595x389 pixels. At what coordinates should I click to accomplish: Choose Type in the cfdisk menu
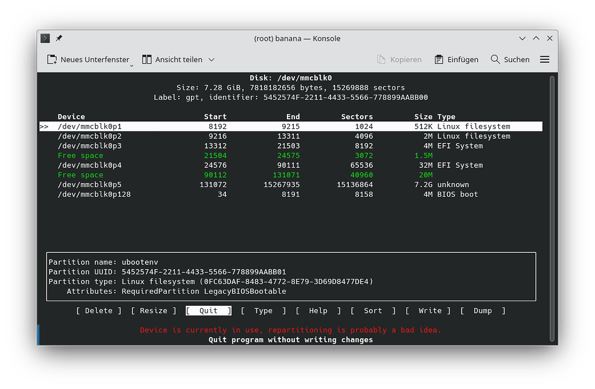click(x=264, y=310)
